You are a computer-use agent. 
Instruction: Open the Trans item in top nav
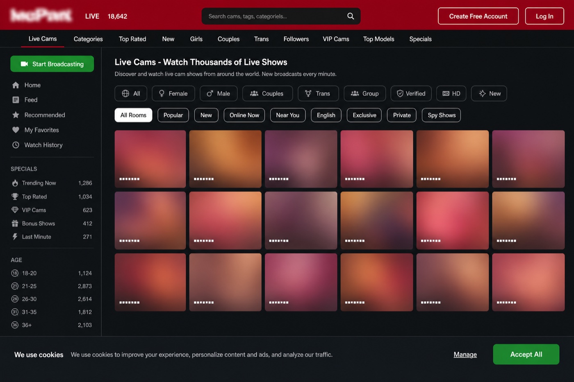(x=261, y=39)
